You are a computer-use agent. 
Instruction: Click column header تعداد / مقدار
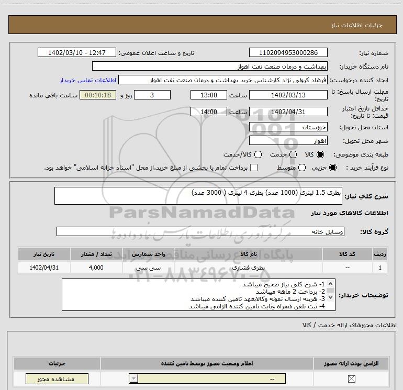click(96, 254)
